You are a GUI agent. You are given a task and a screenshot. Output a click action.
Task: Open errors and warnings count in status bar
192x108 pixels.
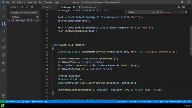[x=26, y=102]
